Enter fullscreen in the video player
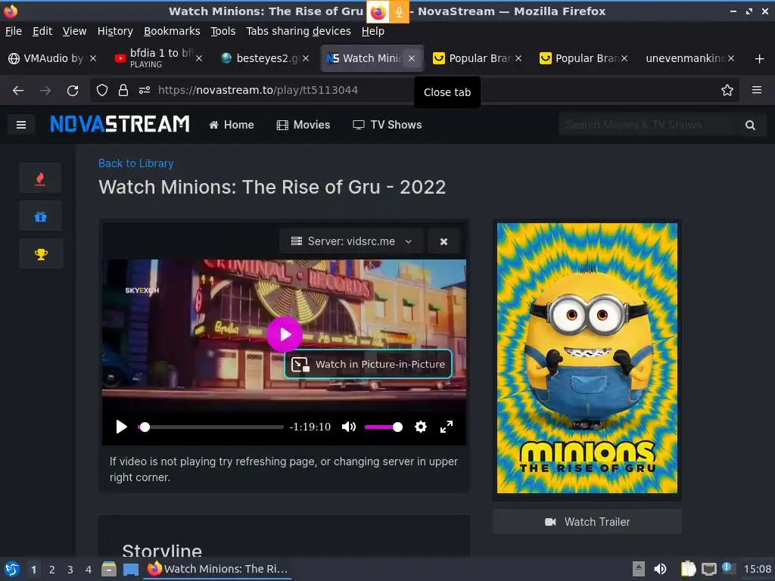 447,427
